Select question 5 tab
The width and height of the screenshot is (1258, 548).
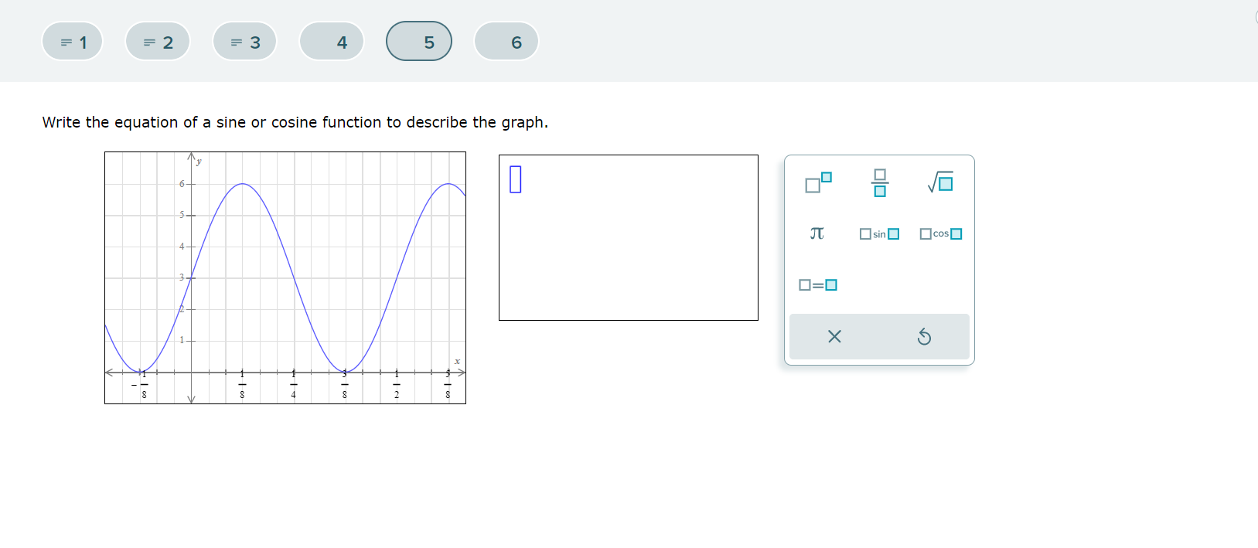[419, 42]
